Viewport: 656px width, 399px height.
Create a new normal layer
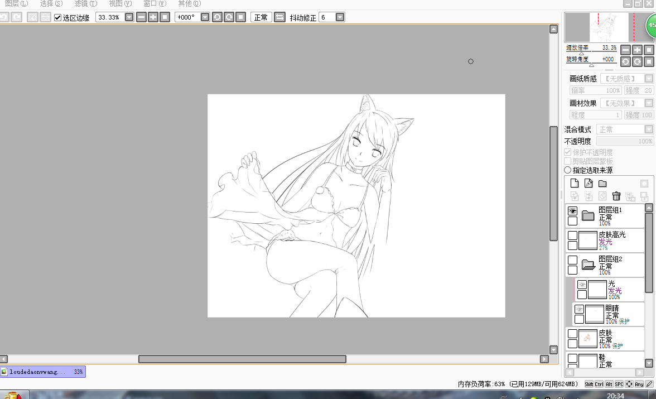pos(575,184)
